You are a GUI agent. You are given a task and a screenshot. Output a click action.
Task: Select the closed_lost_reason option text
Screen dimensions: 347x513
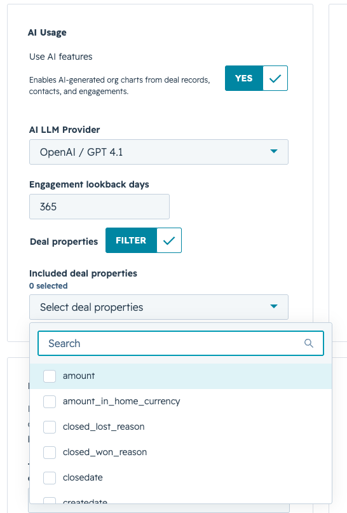pyautogui.click(x=104, y=427)
